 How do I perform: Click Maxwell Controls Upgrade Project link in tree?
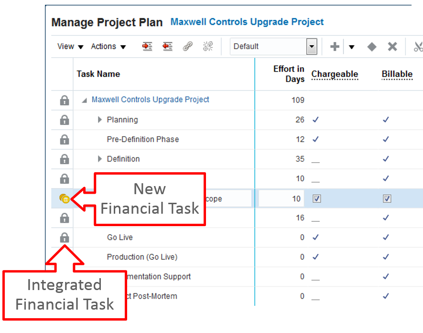pyautogui.click(x=150, y=100)
